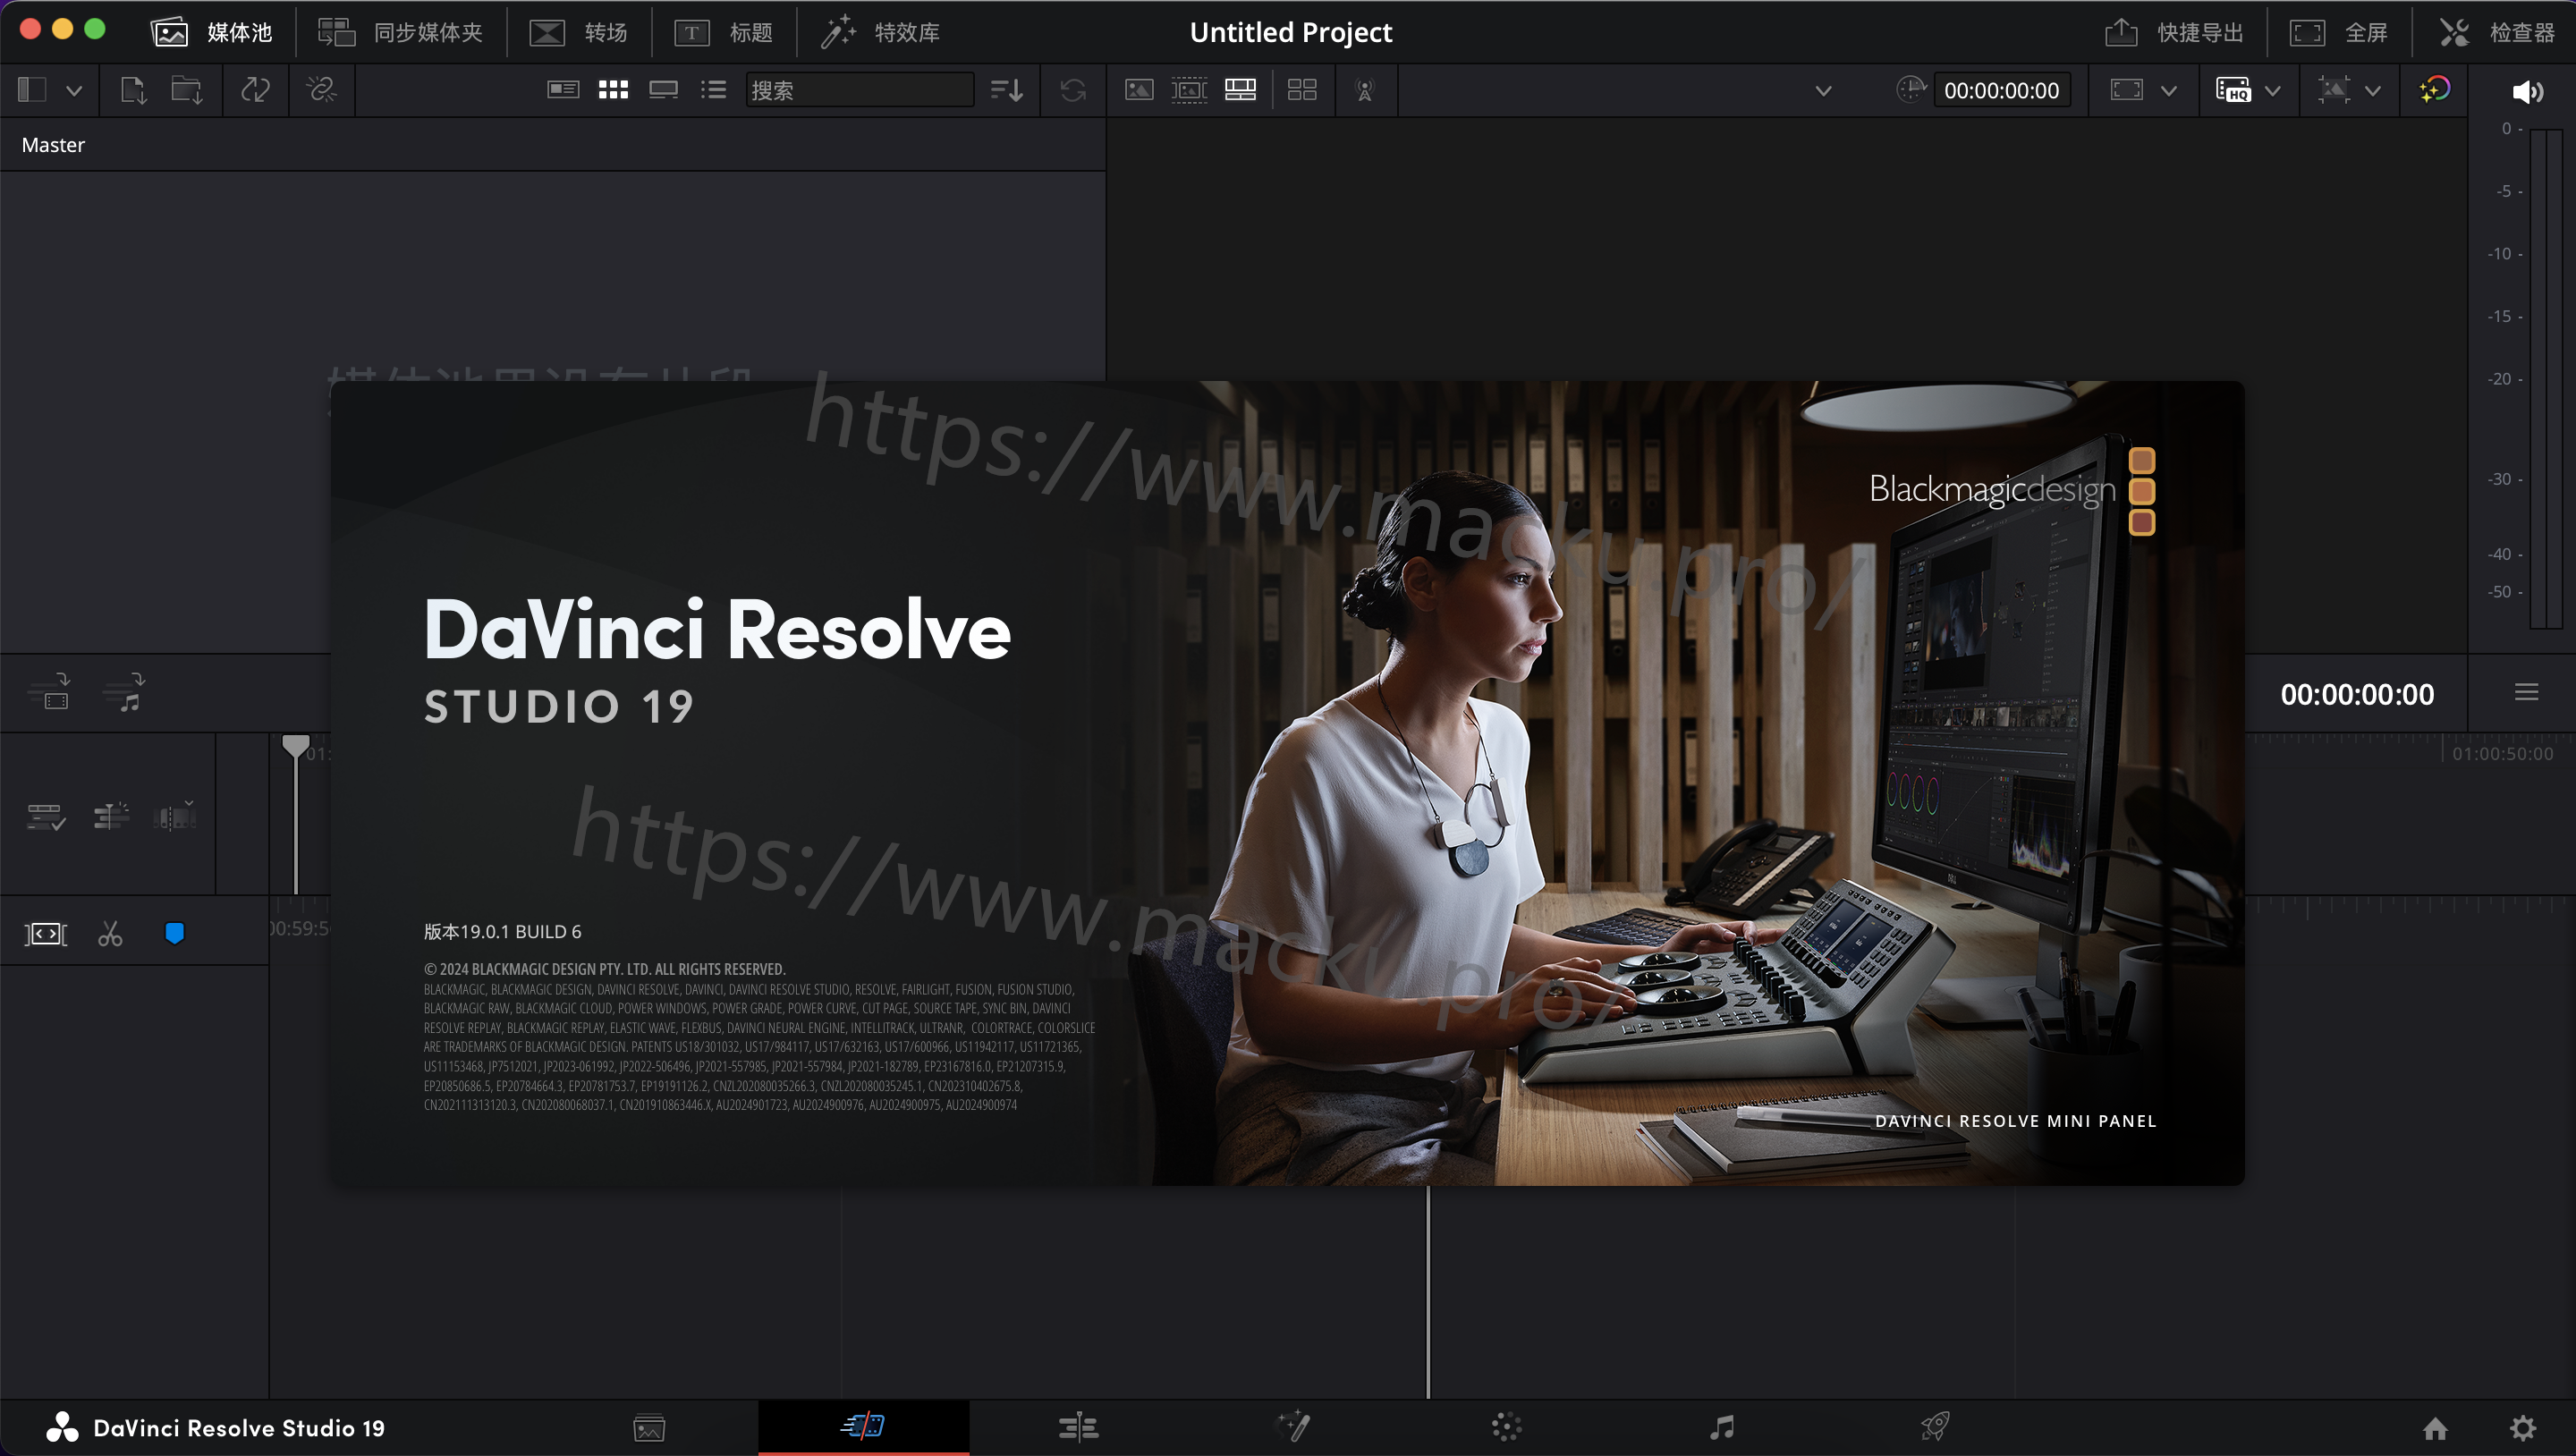Switch to the Media page
The image size is (2576, 1456).
pyautogui.click(x=650, y=1428)
